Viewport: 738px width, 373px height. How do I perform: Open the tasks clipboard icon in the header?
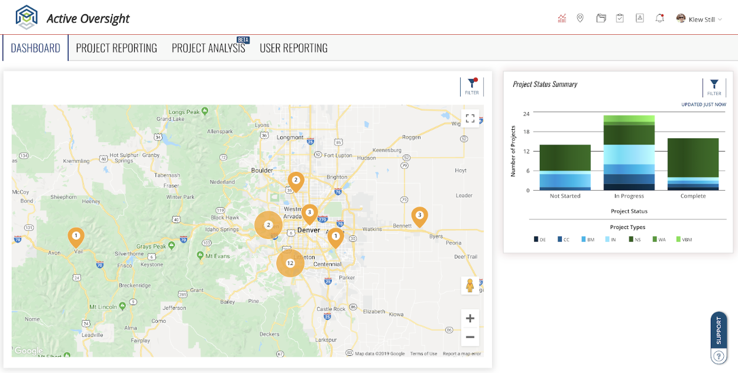[620, 18]
